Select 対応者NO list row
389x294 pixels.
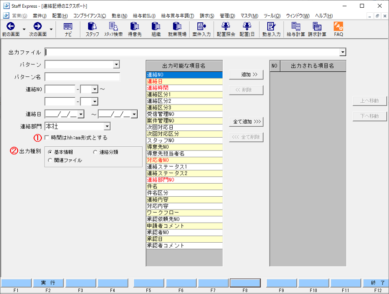tap(185, 160)
